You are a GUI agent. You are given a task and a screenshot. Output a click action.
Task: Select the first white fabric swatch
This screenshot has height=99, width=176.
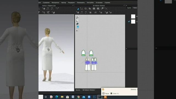click(133, 16)
